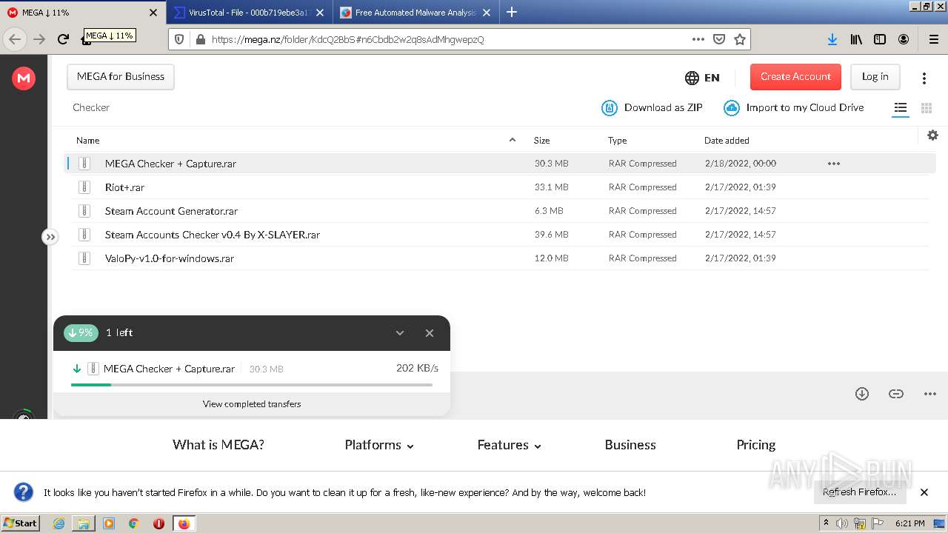Toggle the Firefox sidebar icon
948x533 pixels.
tap(880, 39)
